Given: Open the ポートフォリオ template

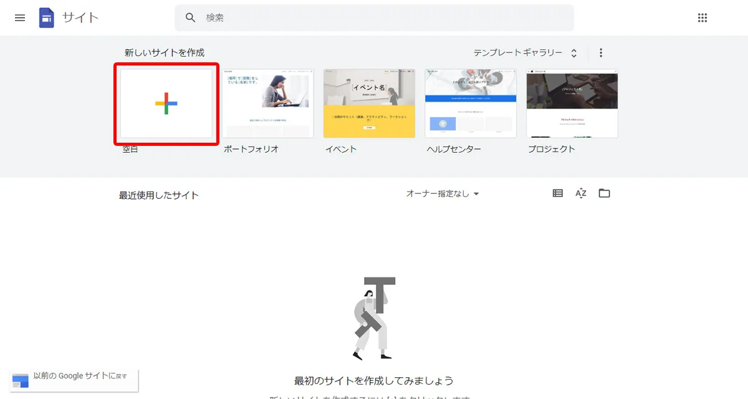Looking at the screenshot, I should tap(267, 103).
